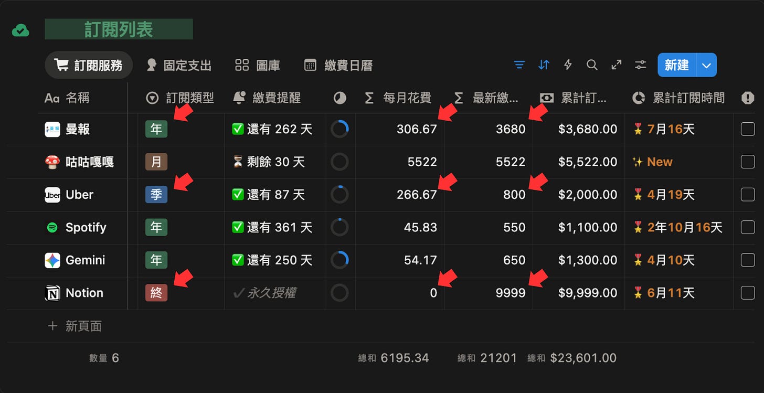Click the Uber logo icon

[52, 195]
